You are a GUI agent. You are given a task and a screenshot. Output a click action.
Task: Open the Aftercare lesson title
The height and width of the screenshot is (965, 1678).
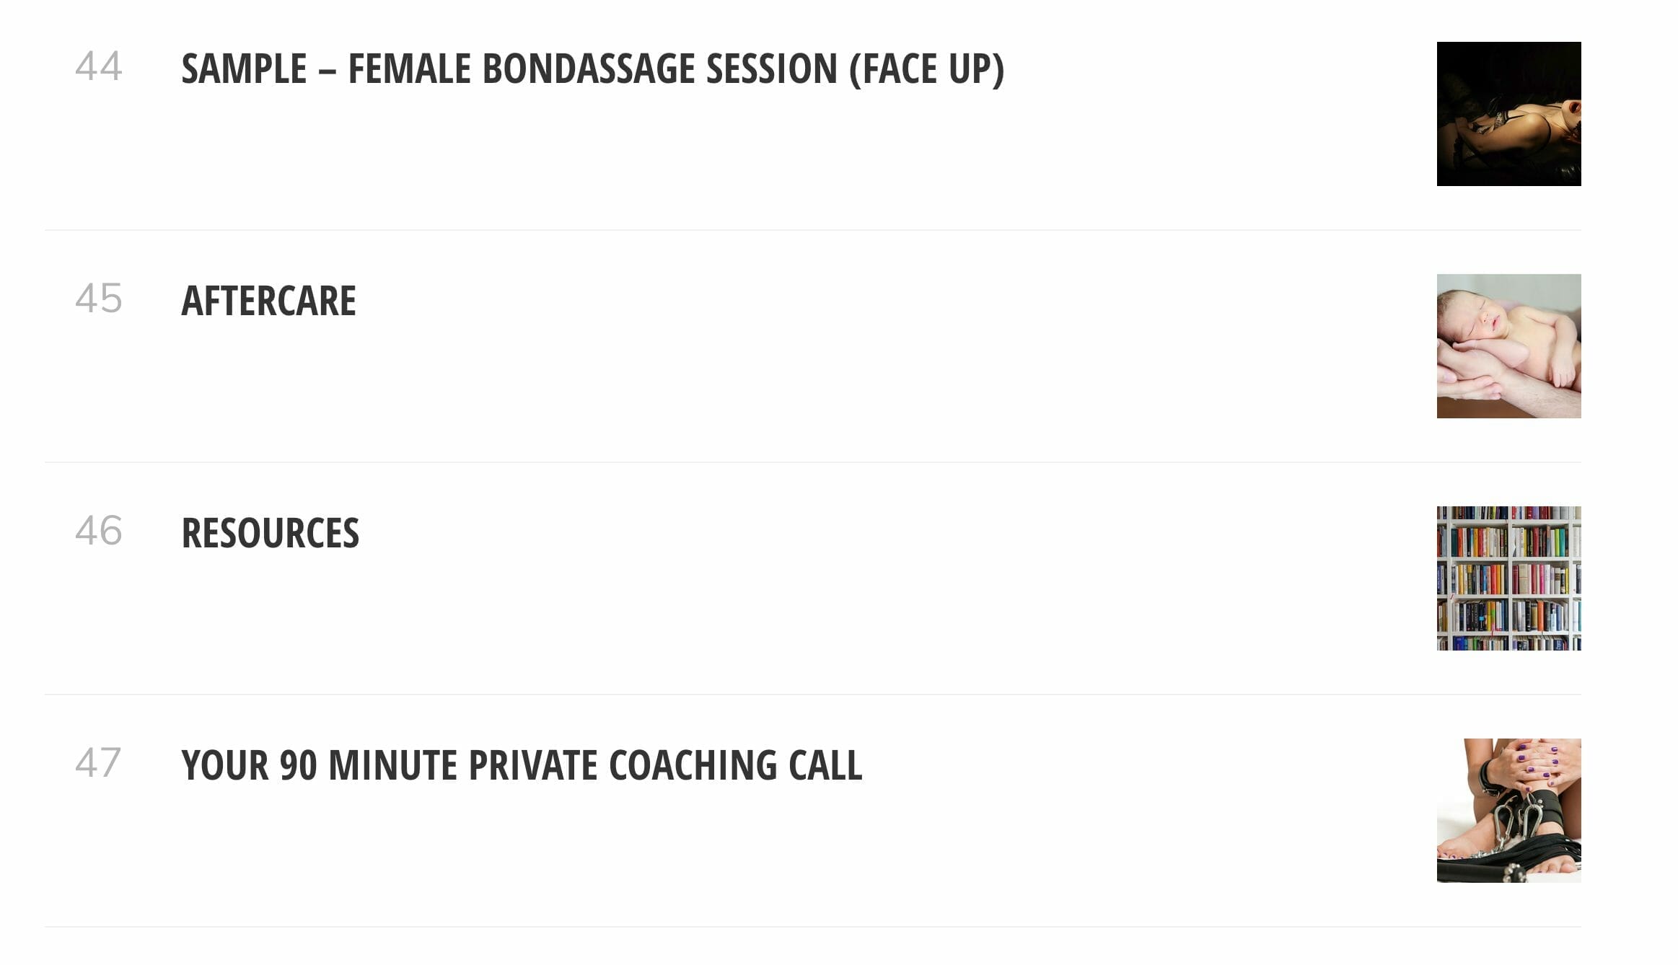(268, 301)
